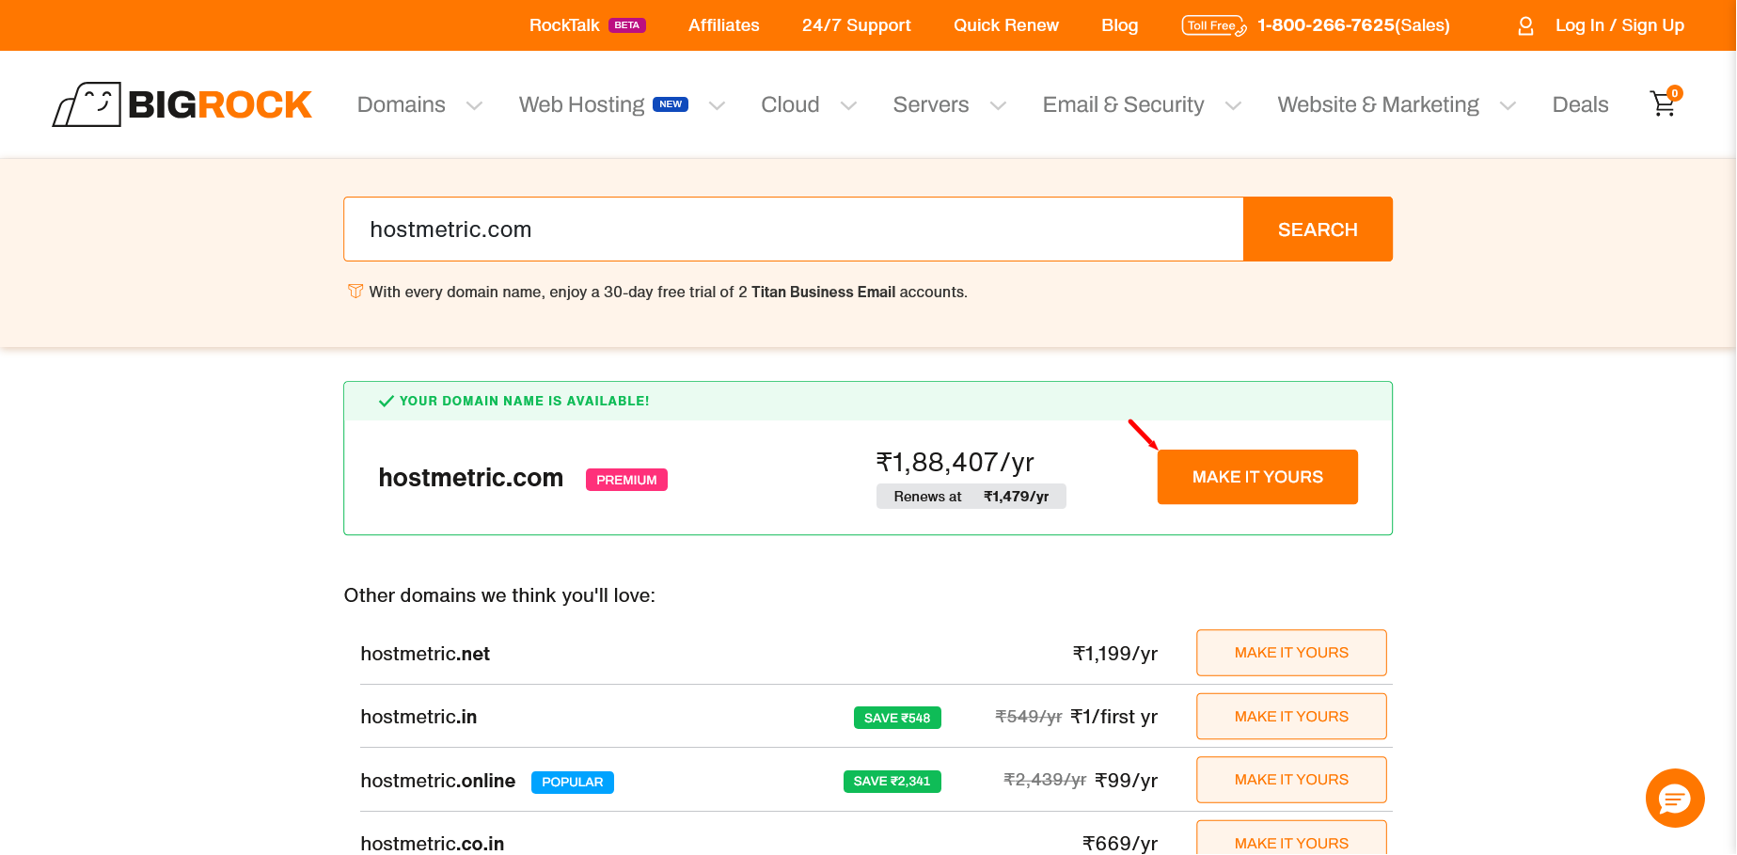Open the Servers menu
1737x855 pixels.
coord(931,104)
